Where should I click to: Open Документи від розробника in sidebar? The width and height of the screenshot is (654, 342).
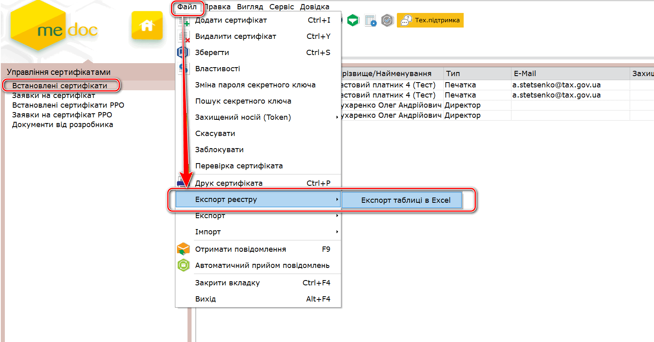click(62, 125)
